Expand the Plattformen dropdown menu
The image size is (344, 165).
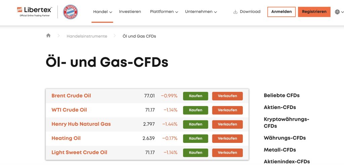tap(164, 12)
